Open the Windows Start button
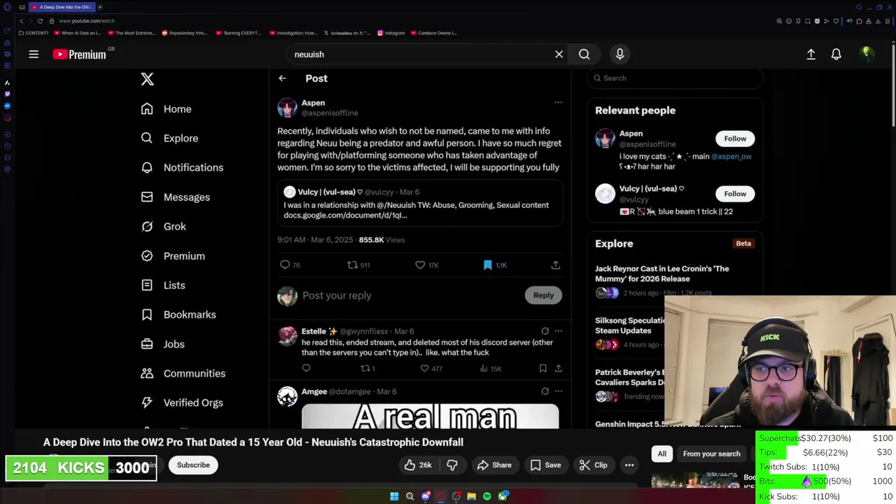Screen dimensions: 896x504 394,496
